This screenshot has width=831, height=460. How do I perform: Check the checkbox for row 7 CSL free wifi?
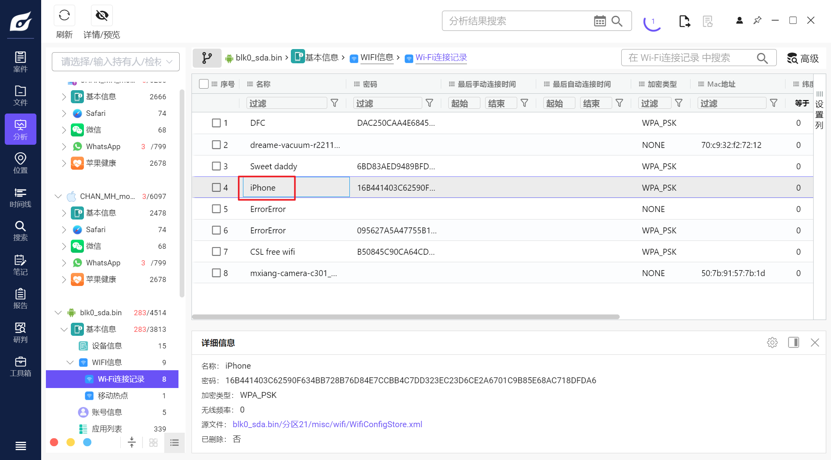click(216, 252)
